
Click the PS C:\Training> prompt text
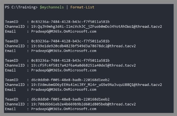coord(21,7)
